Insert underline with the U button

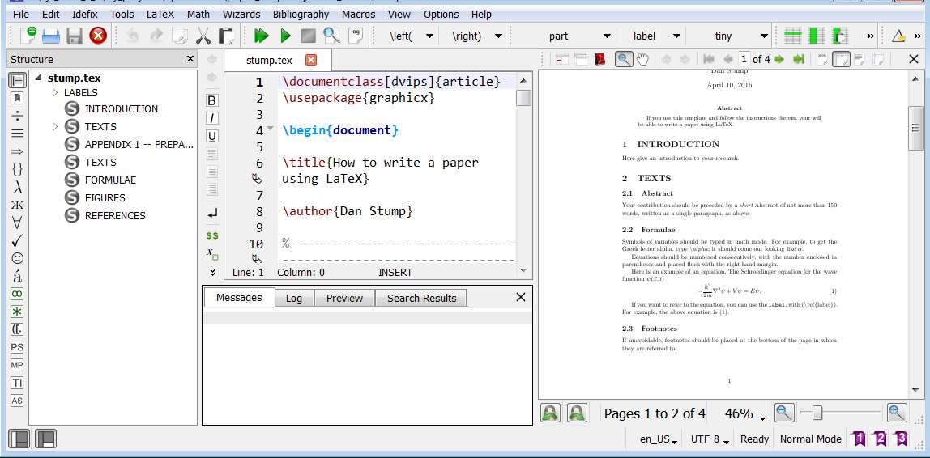(211, 136)
